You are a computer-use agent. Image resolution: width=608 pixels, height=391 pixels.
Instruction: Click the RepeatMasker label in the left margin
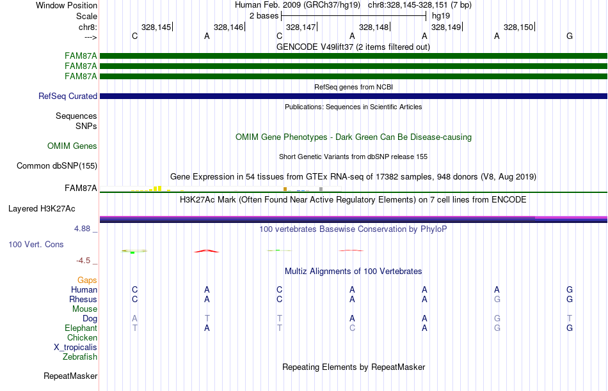pyautogui.click(x=70, y=376)
